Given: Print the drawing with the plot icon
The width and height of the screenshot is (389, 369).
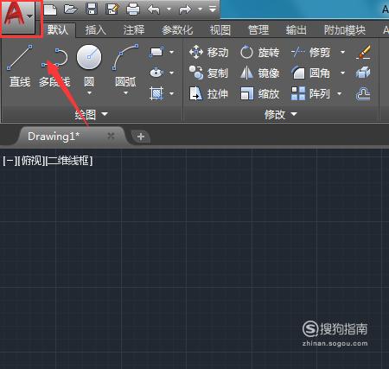Looking at the screenshot, I should click(133, 10).
